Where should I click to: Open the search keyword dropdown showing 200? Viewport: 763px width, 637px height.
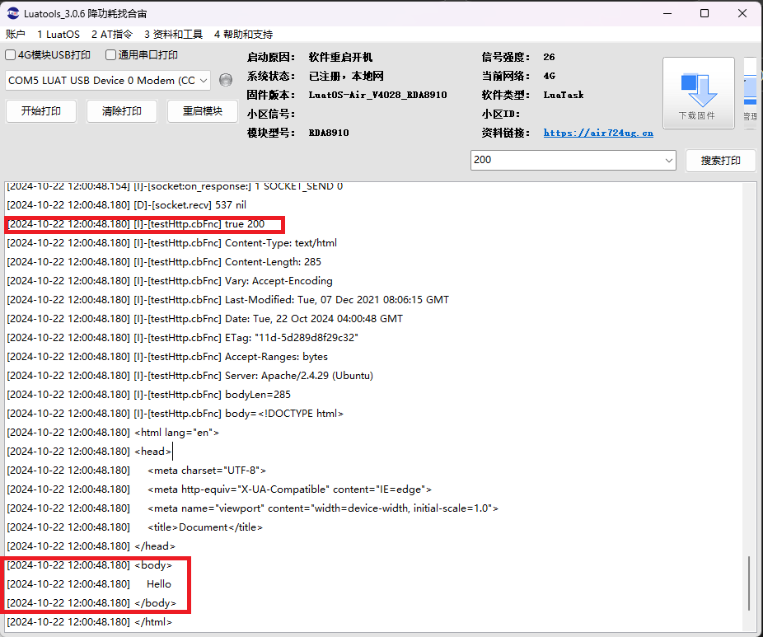tap(668, 160)
